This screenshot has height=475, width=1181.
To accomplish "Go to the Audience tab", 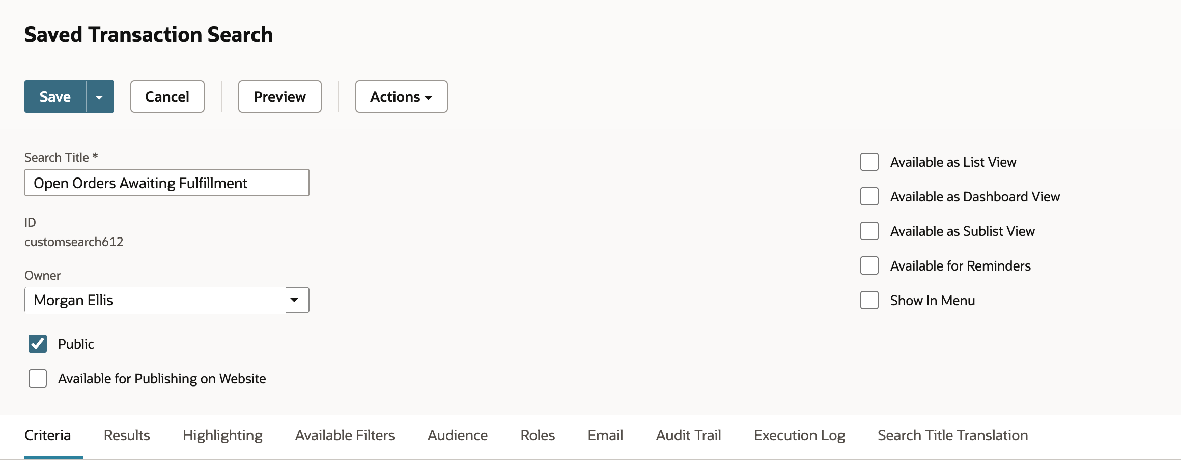I will click(458, 435).
